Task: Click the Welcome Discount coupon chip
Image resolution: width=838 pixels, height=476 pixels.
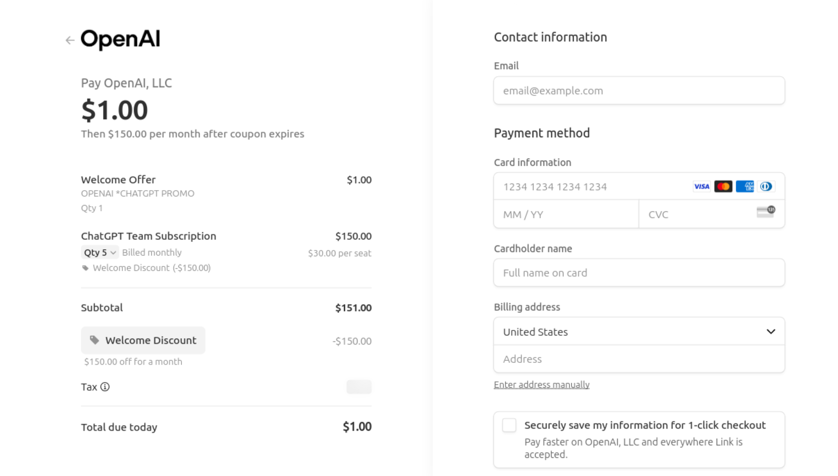Action: point(143,340)
